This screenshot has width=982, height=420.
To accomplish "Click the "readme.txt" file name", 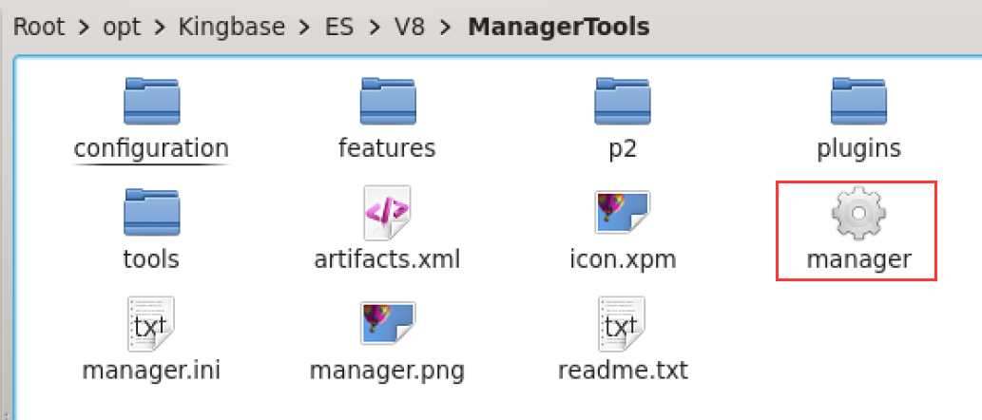I will click(623, 371).
